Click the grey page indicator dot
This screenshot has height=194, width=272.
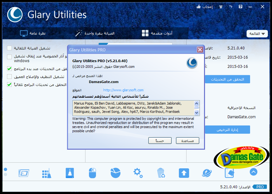pyautogui.click(x=5, y=174)
